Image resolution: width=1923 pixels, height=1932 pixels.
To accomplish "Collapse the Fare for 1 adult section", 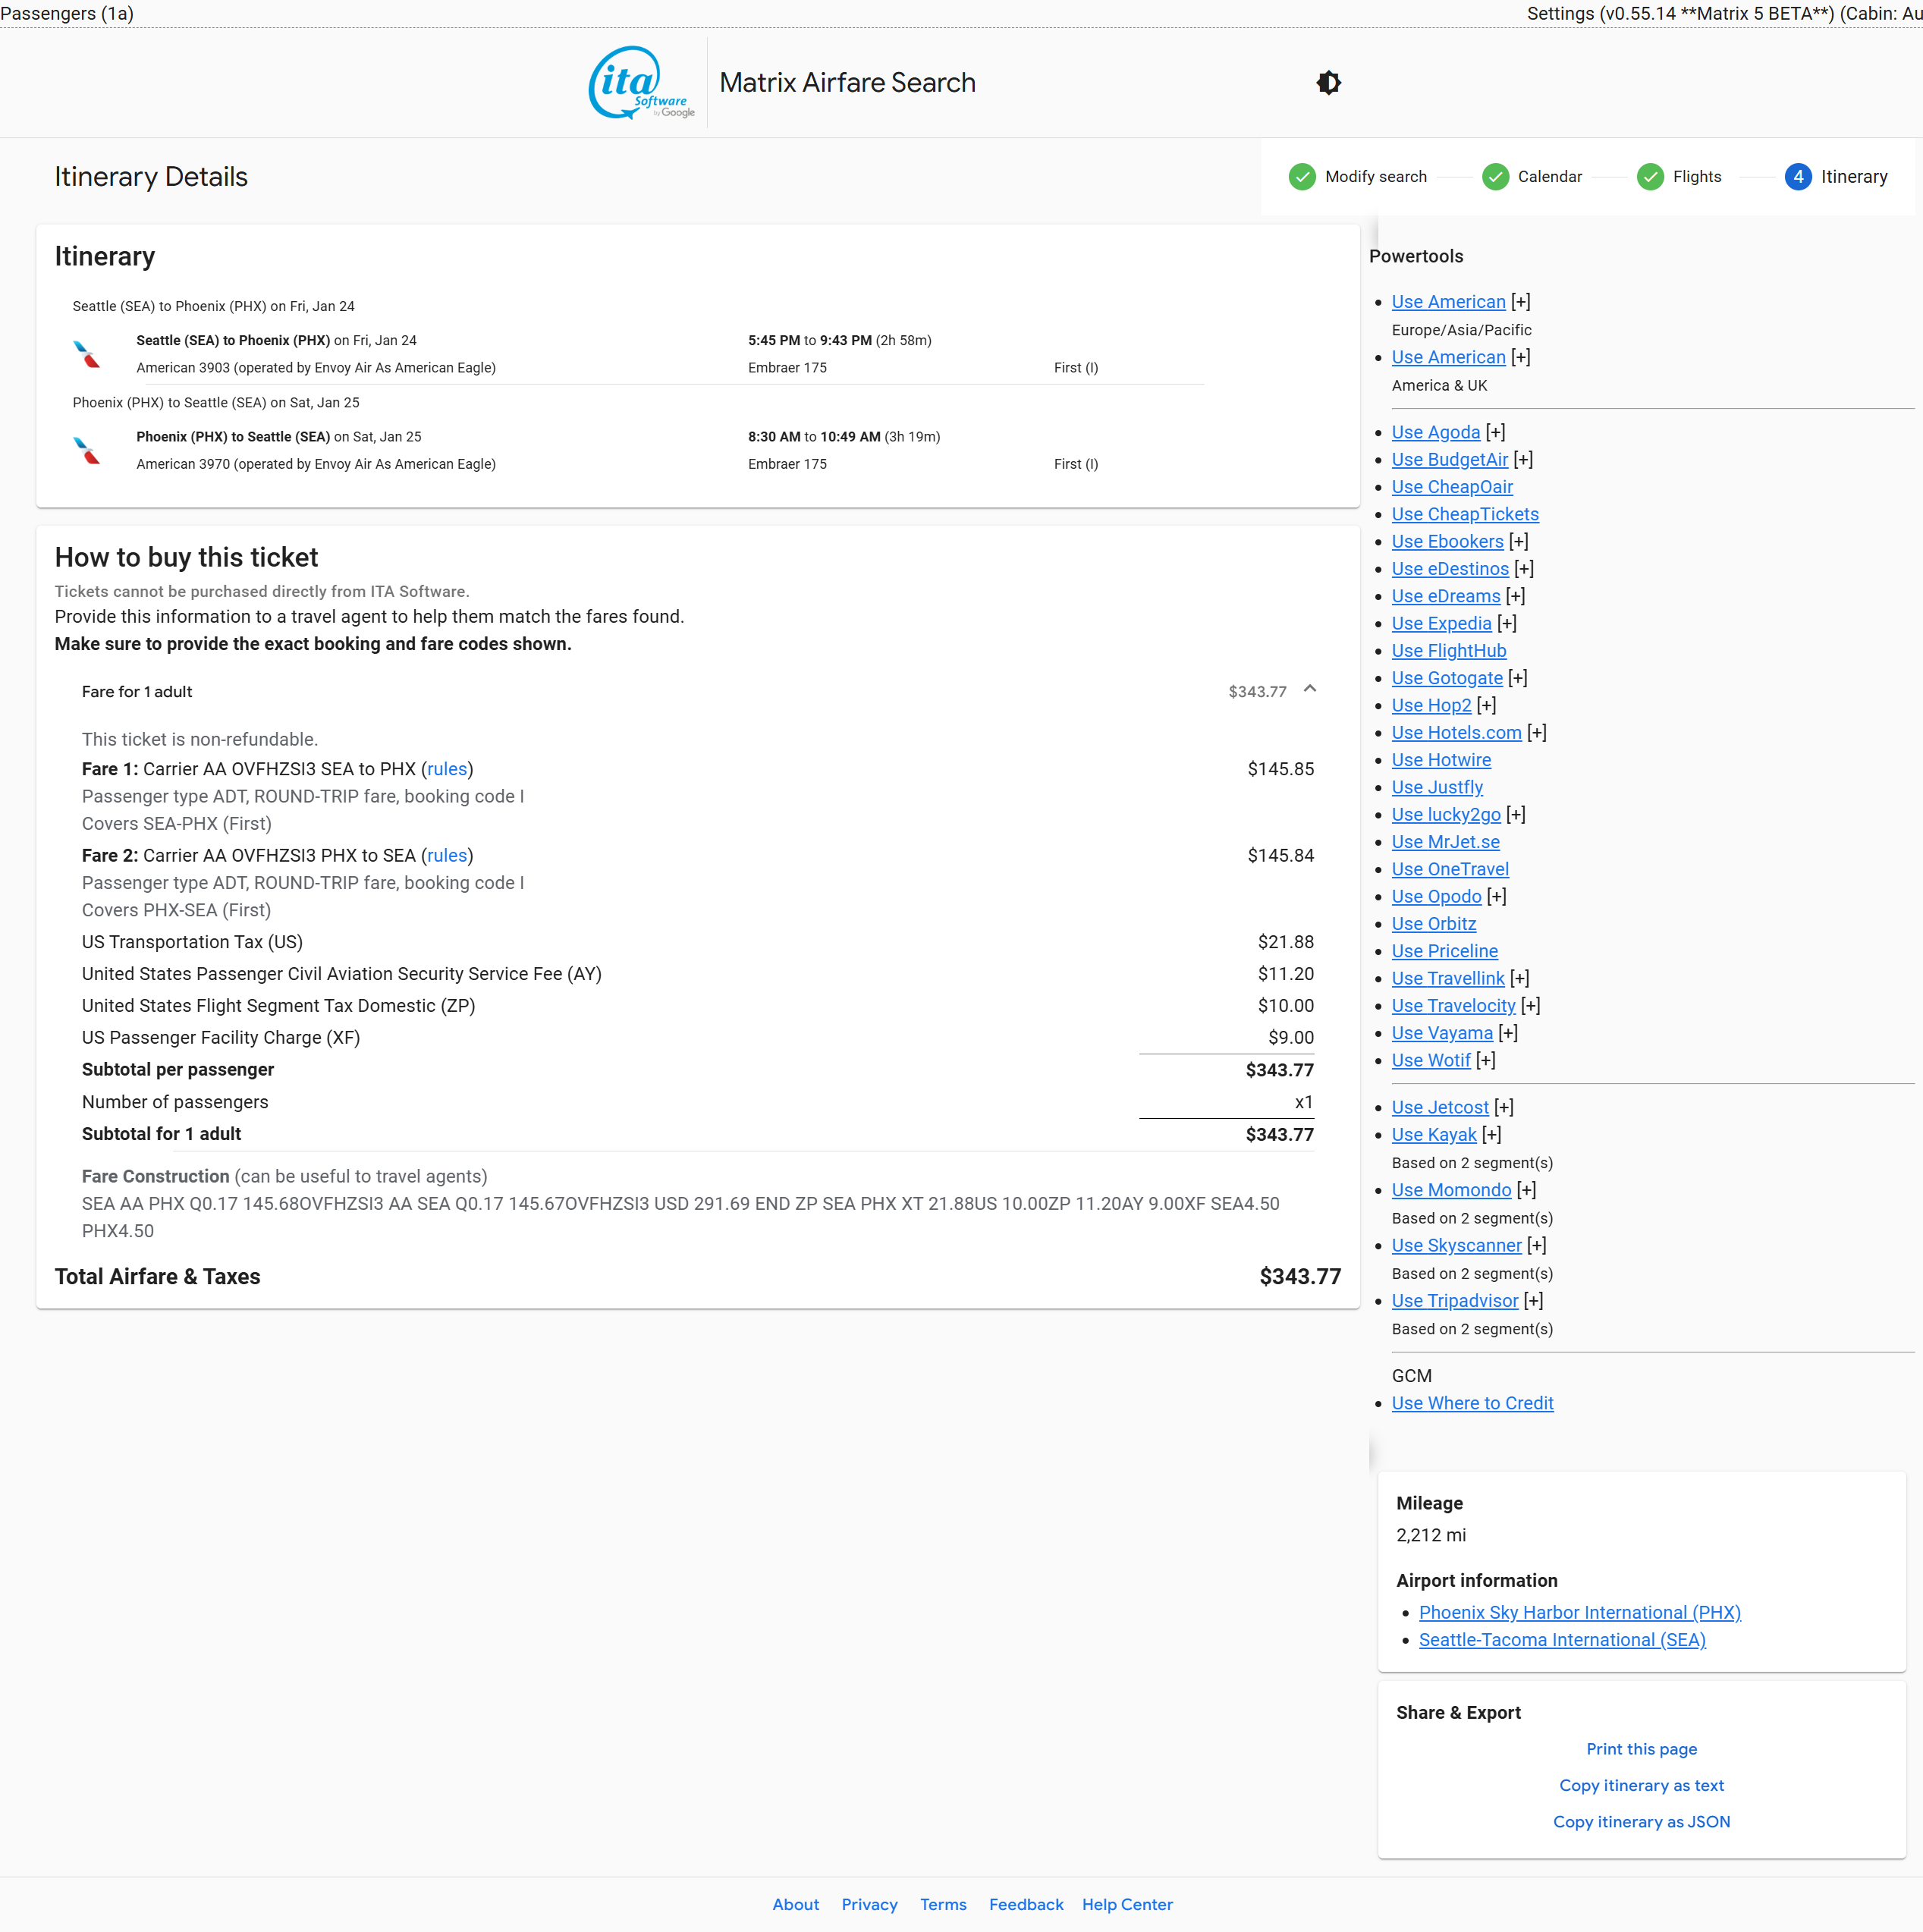I will click(1309, 689).
